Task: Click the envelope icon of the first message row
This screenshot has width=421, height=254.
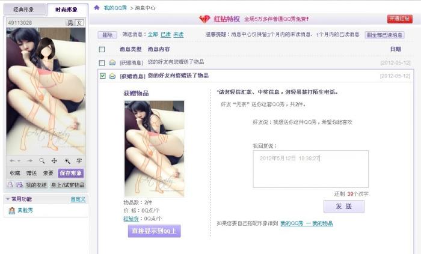Action: [112, 62]
